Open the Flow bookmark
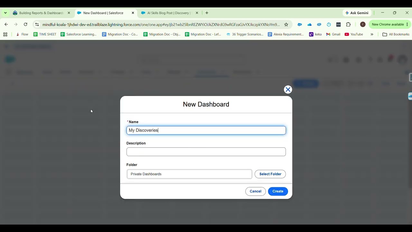The width and height of the screenshot is (412, 232). click(x=22, y=34)
